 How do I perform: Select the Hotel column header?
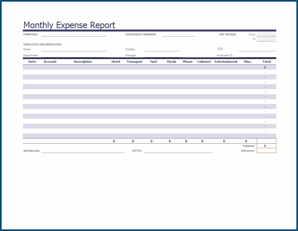coord(116,62)
